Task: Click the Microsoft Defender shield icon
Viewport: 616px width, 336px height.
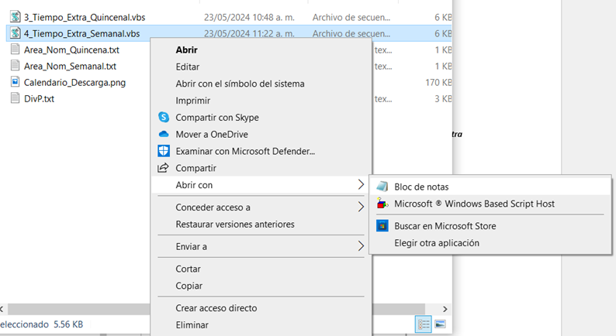Action: [164, 151]
